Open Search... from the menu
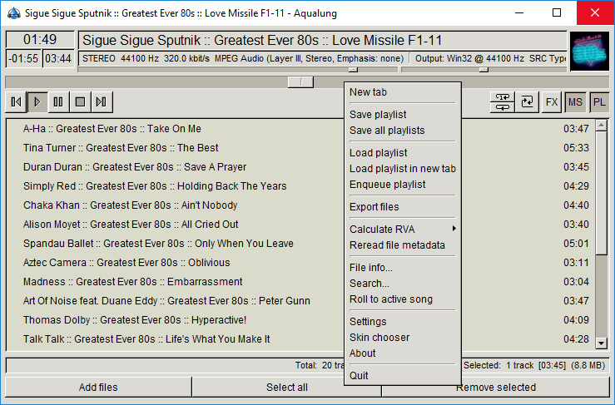Viewport: 615px width, 405px height. [402, 283]
